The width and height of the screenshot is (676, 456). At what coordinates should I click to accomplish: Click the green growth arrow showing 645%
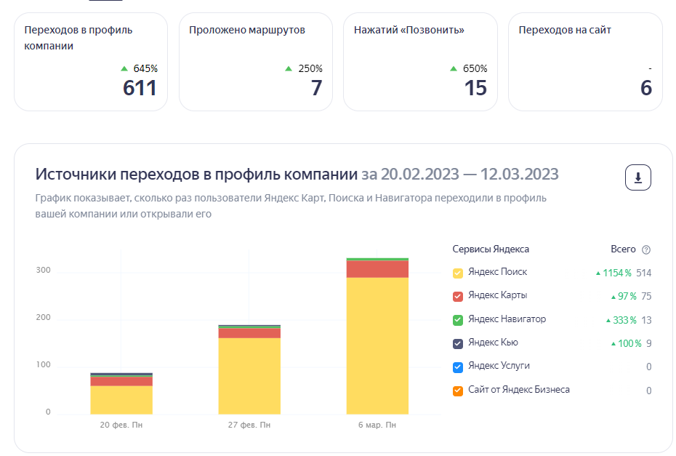coord(124,68)
